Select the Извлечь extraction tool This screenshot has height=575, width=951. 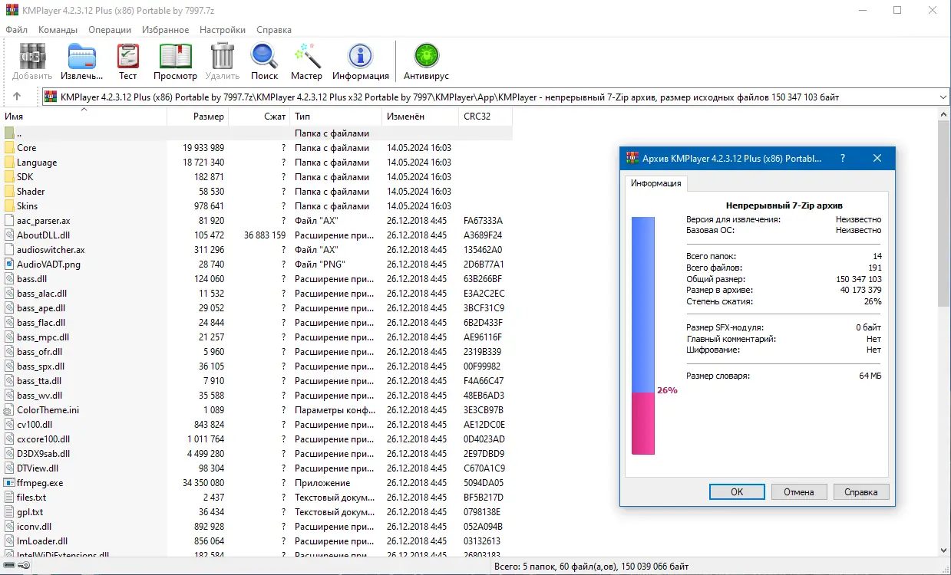(x=80, y=58)
